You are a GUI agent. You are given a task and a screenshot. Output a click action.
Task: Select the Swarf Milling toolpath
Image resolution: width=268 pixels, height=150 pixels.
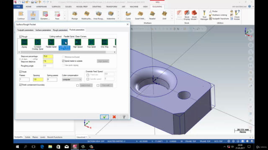pyautogui.click(x=140, y=15)
